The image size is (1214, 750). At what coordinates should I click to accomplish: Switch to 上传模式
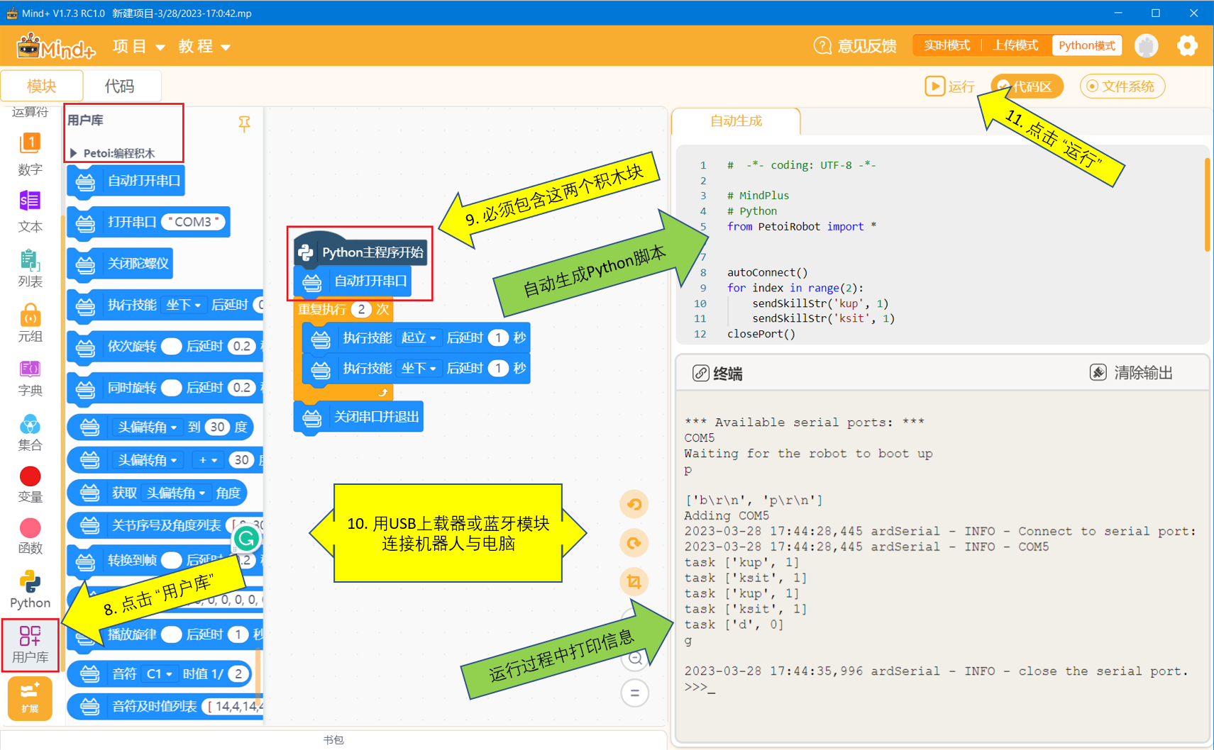pos(1016,45)
